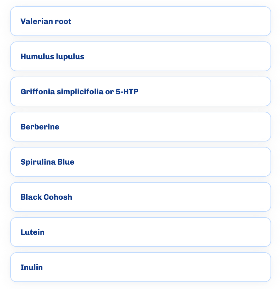Expand the Humulus lupulus panel
This screenshot has width=280, height=289.
click(x=140, y=56)
